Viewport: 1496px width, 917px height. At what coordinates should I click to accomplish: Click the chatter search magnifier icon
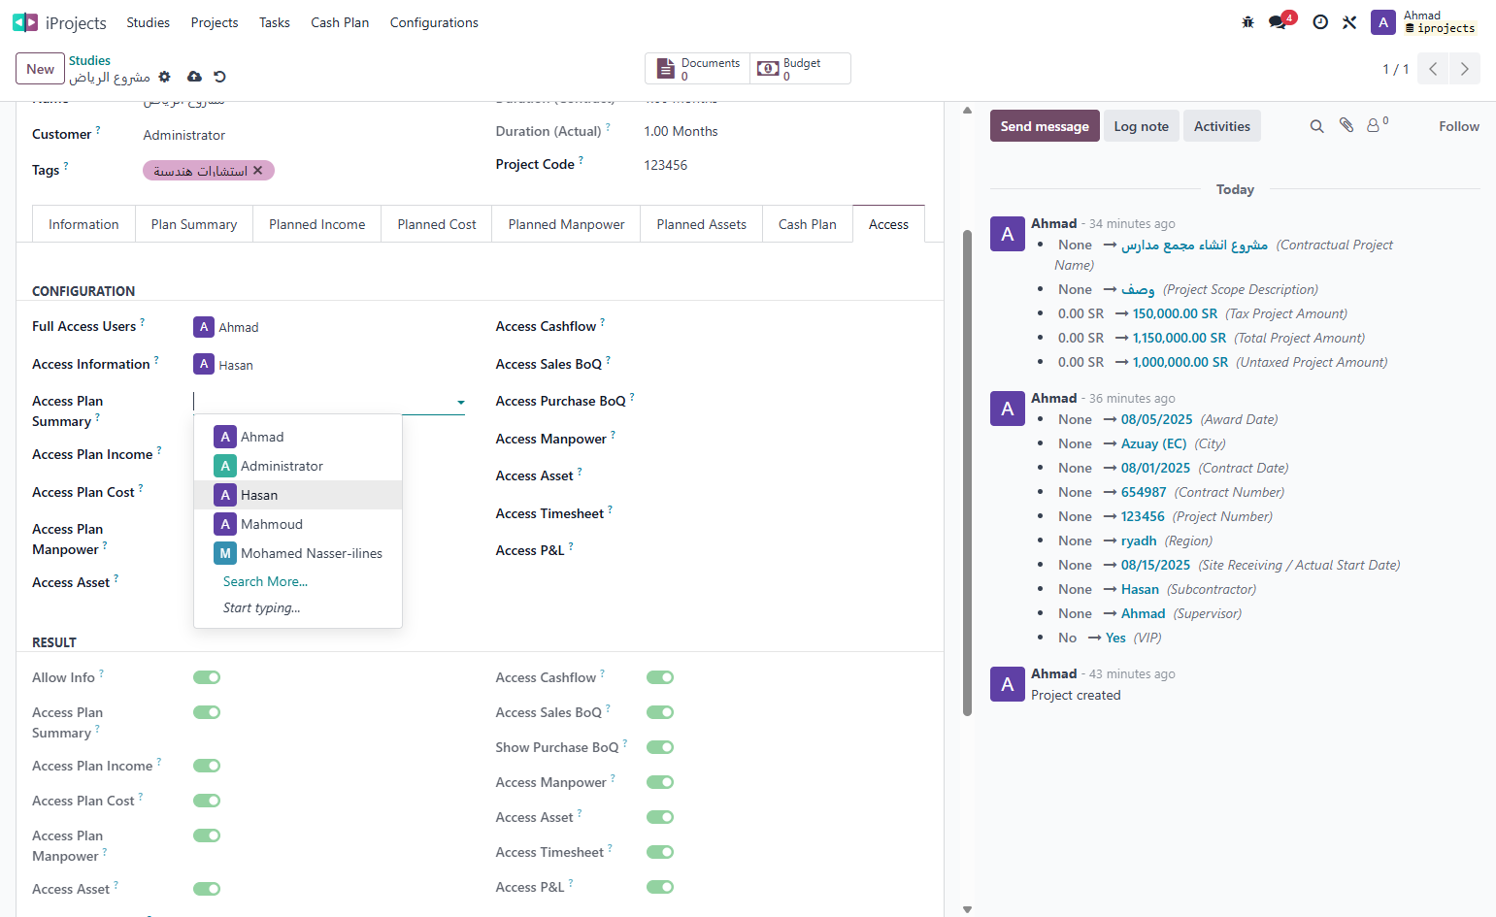pyautogui.click(x=1317, y=126)
